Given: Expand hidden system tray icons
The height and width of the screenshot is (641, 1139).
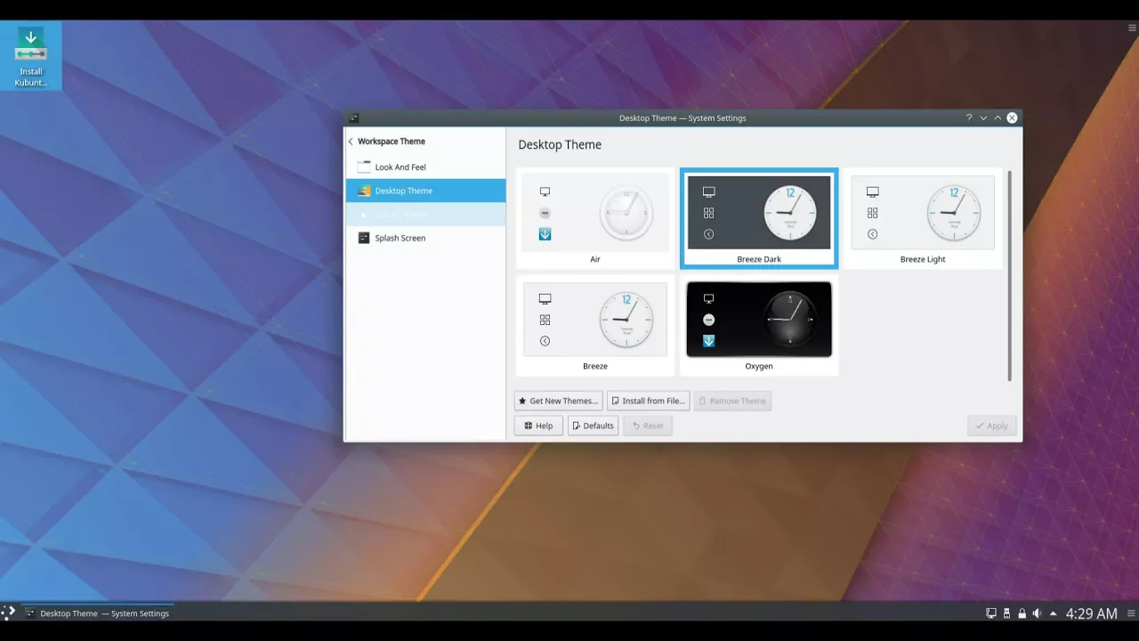Looking at the screenshot, I should pyautogui.click(x=1053, y=613).
